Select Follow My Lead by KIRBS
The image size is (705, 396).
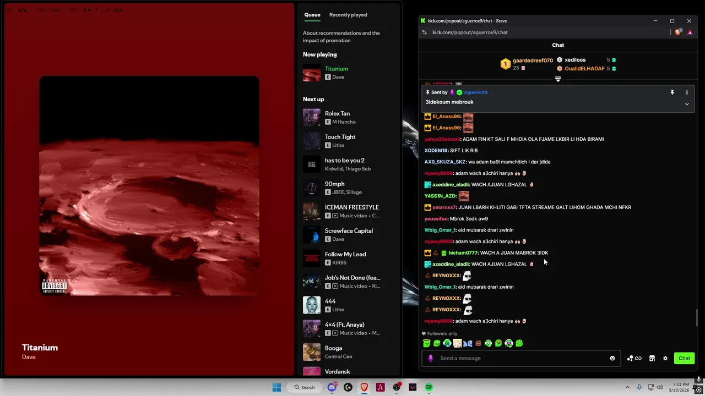350,258
